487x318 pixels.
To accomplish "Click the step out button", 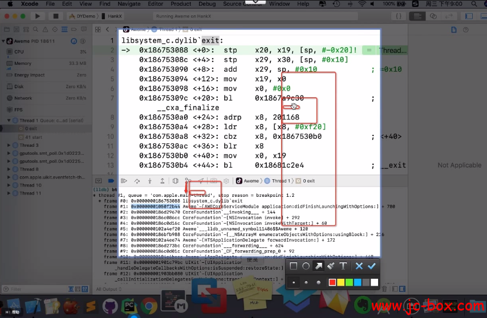I will tap(162, 181).
